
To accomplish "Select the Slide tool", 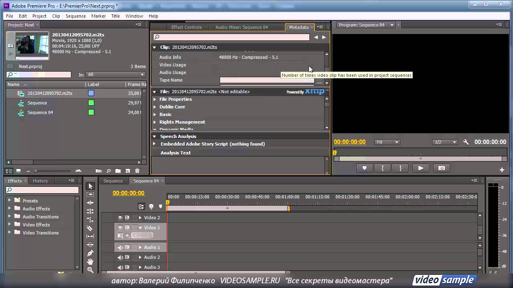I will pos(90,245).
